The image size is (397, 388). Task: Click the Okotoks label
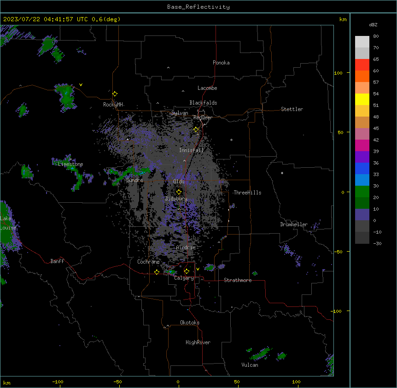(x=190, y=323)
